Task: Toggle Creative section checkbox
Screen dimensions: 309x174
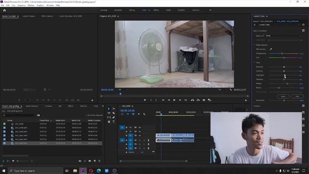Action: tap(303, 106)
